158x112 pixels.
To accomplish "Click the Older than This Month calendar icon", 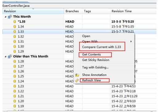I will 10,56.
